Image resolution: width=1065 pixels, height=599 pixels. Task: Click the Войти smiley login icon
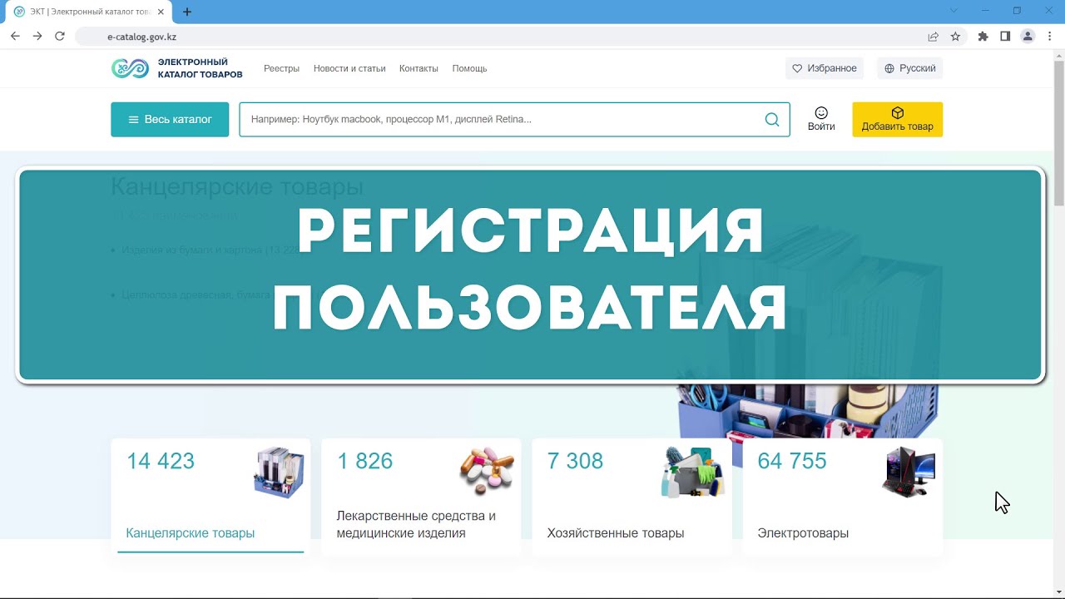pyautogui.click(x=821, y=113)
